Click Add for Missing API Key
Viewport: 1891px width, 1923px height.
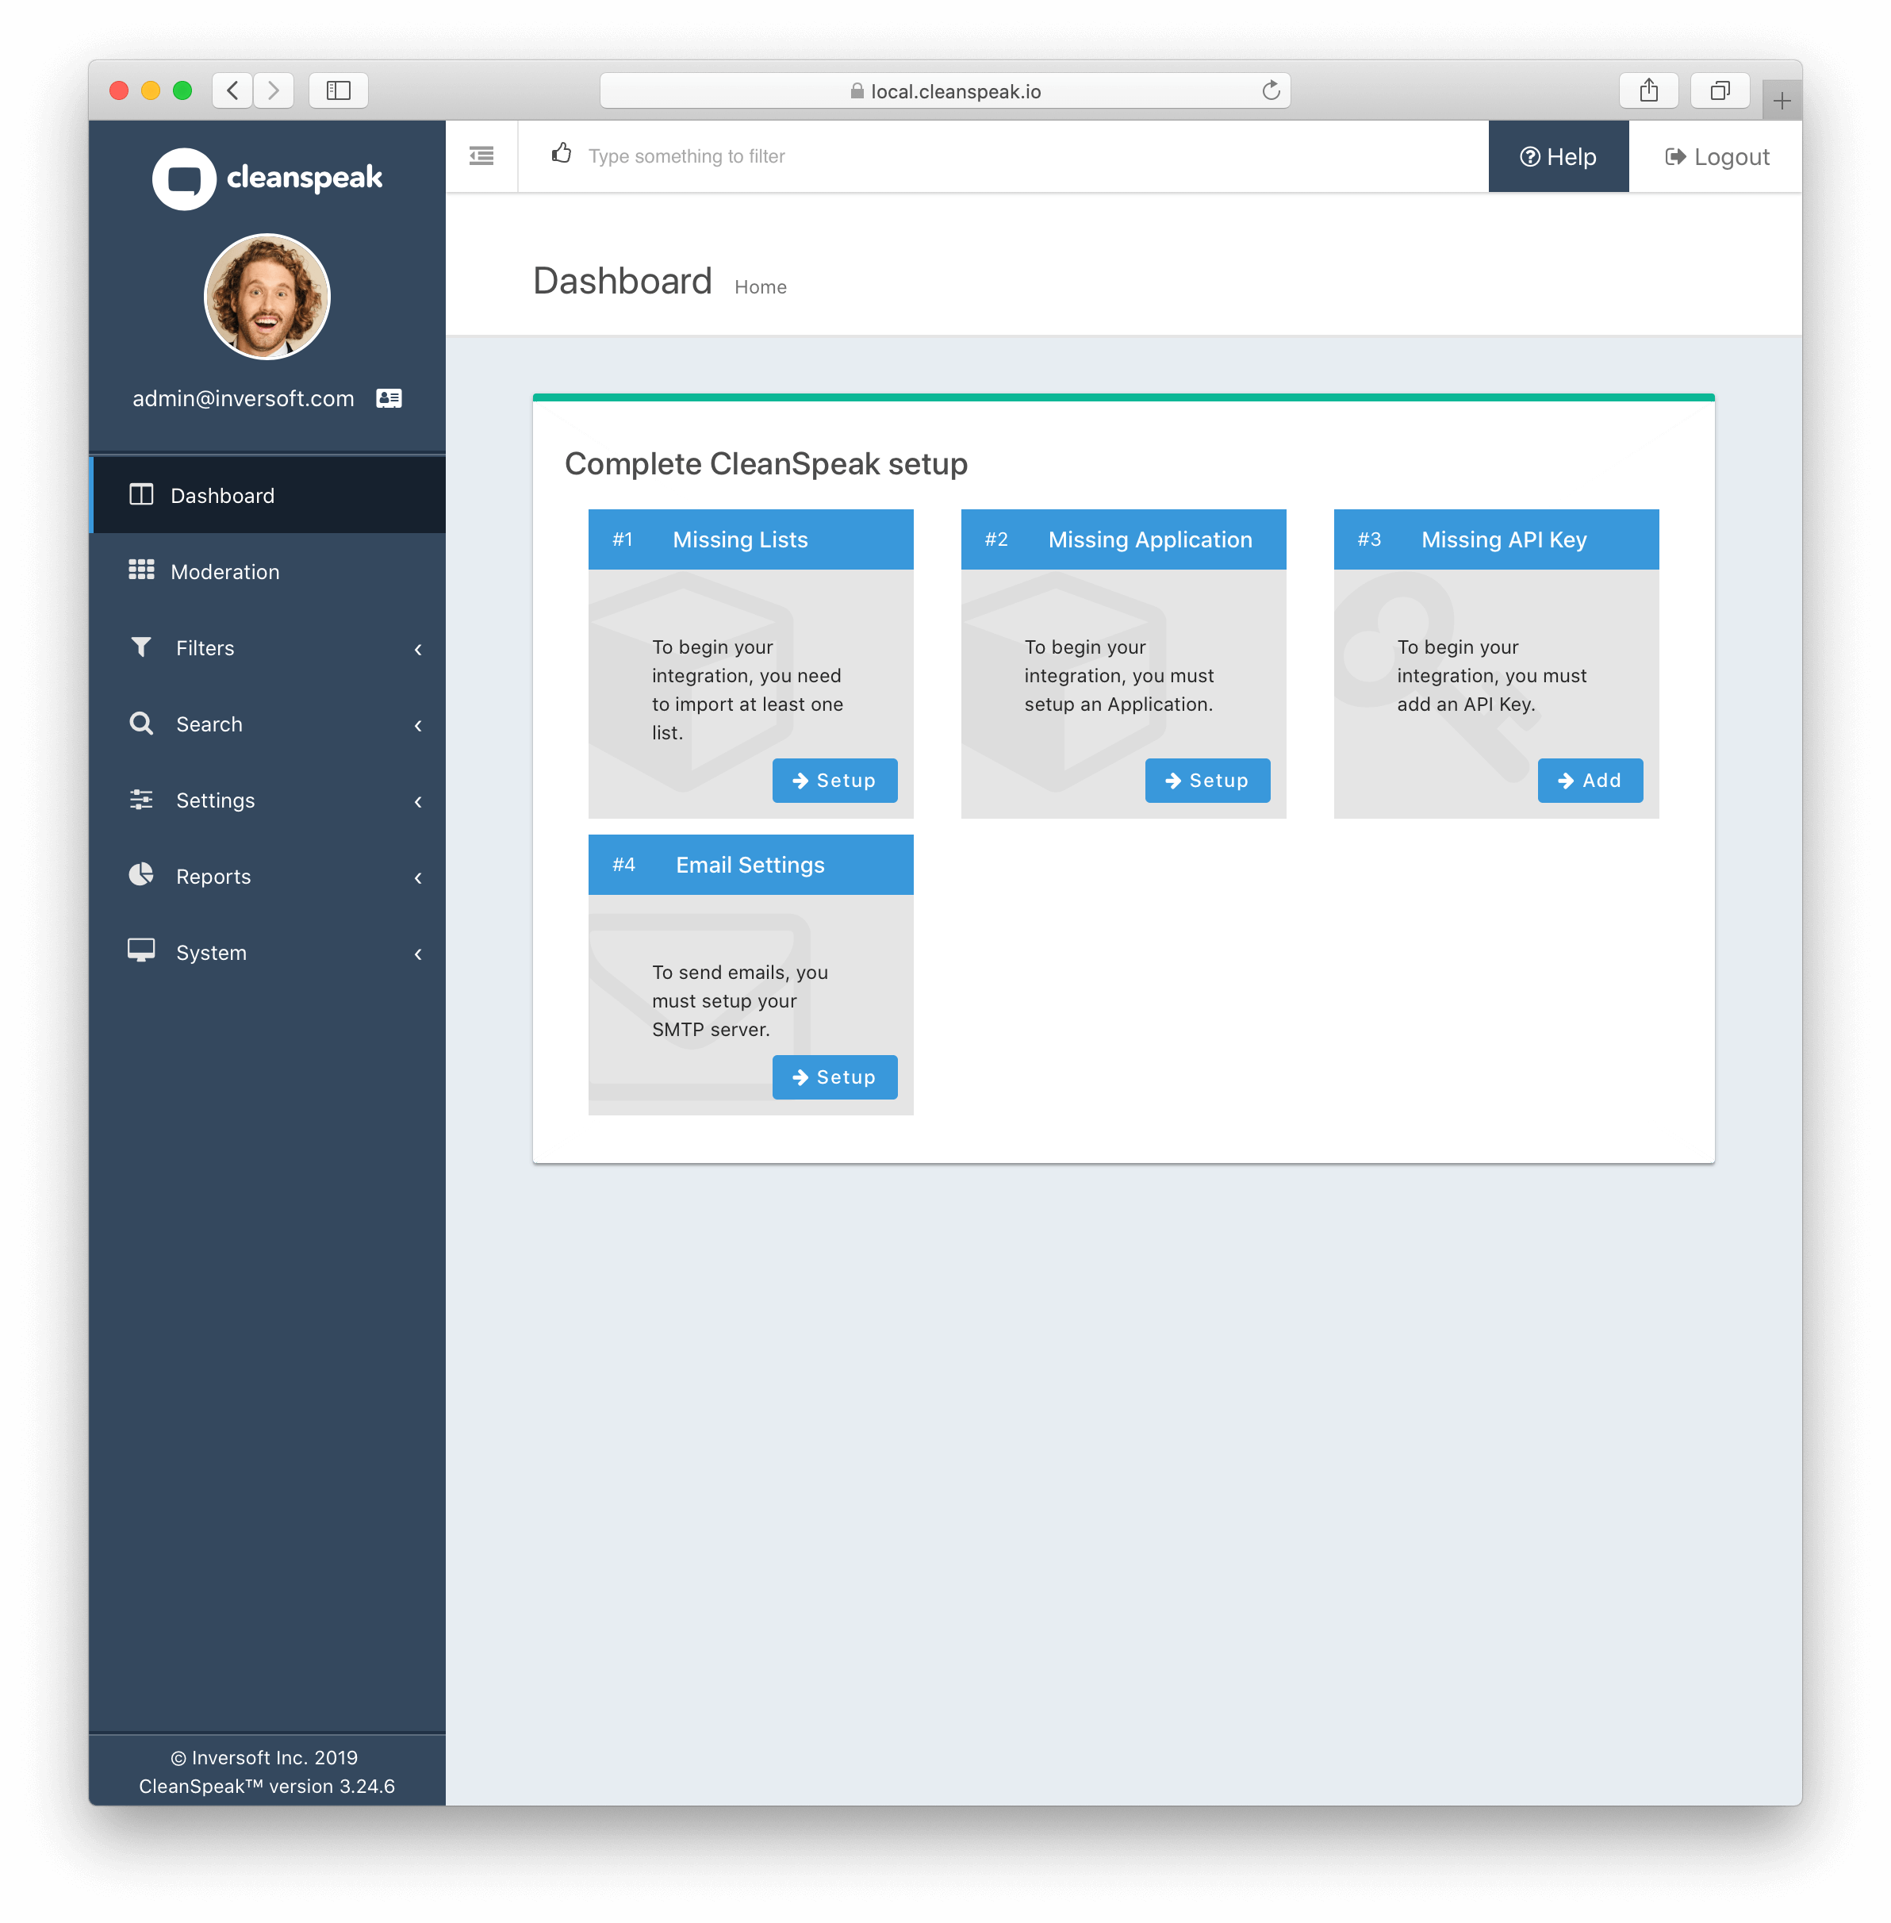[1588, 778]
